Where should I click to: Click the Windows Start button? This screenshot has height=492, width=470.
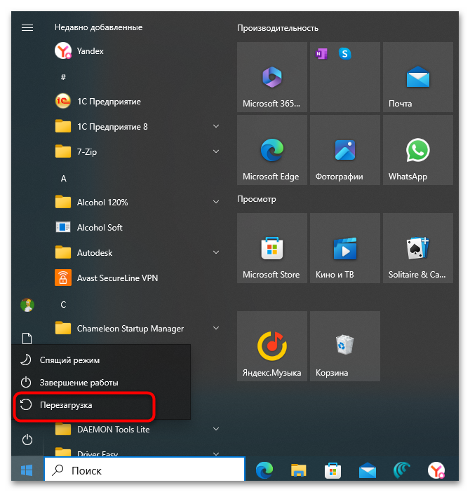(27, 470)
